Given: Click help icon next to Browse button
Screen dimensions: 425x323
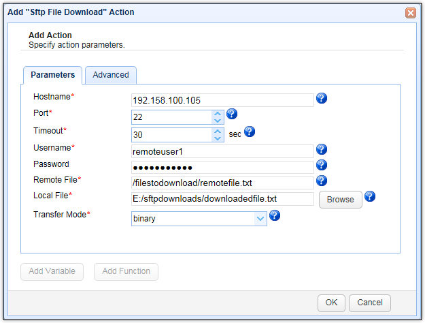Looking at the screenshot, I should click(370, 197).
